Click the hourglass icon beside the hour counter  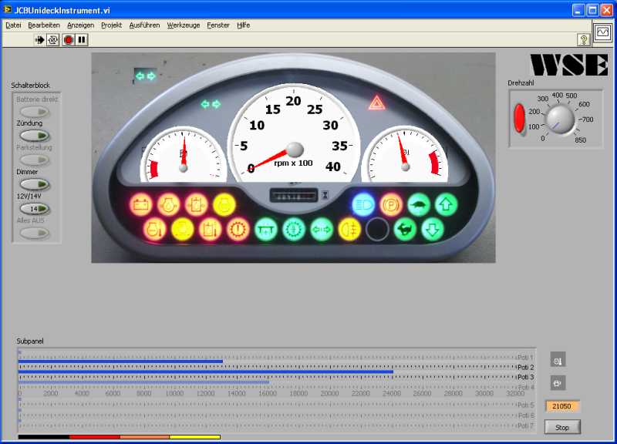[x=325, y=195]
